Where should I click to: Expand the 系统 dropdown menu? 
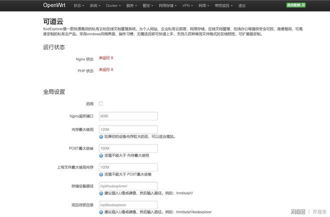(95, 6)
